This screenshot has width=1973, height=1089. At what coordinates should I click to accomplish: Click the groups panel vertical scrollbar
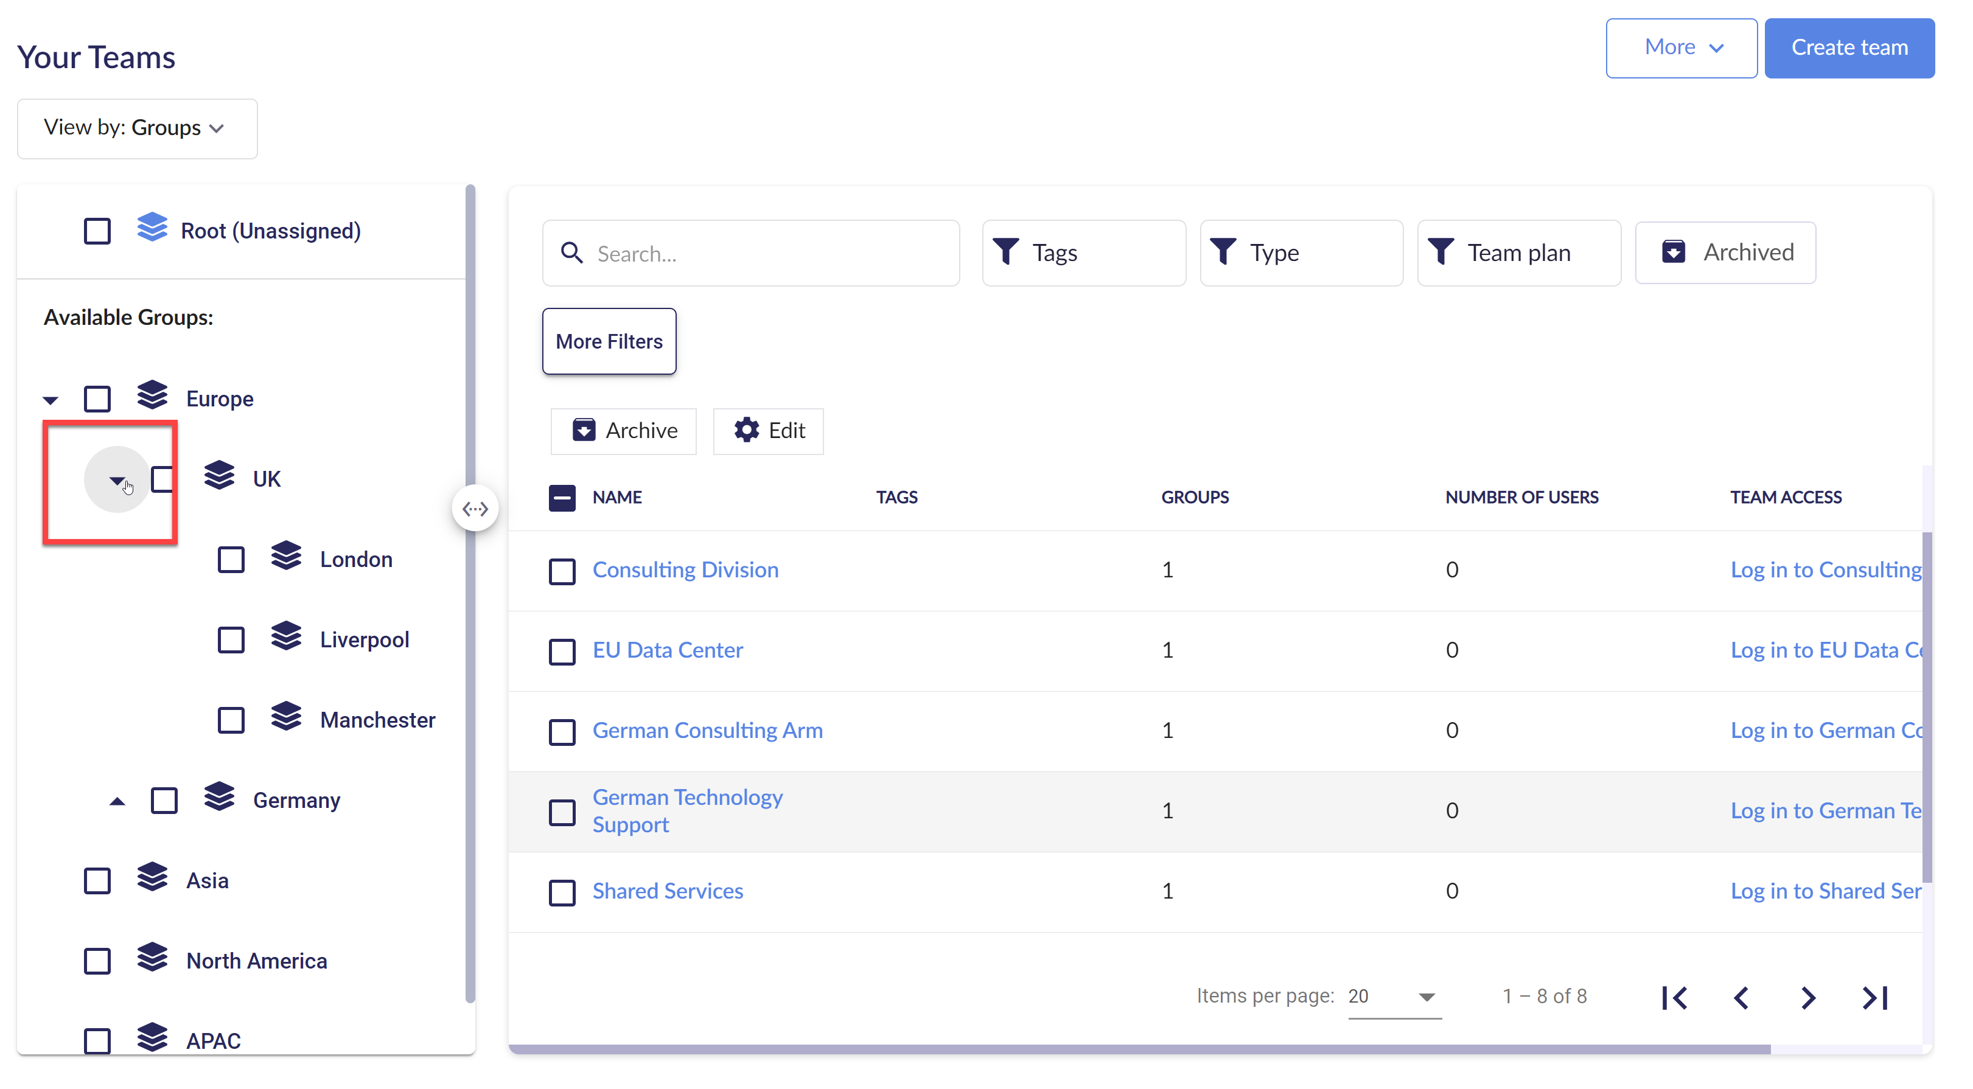(469, 594)
